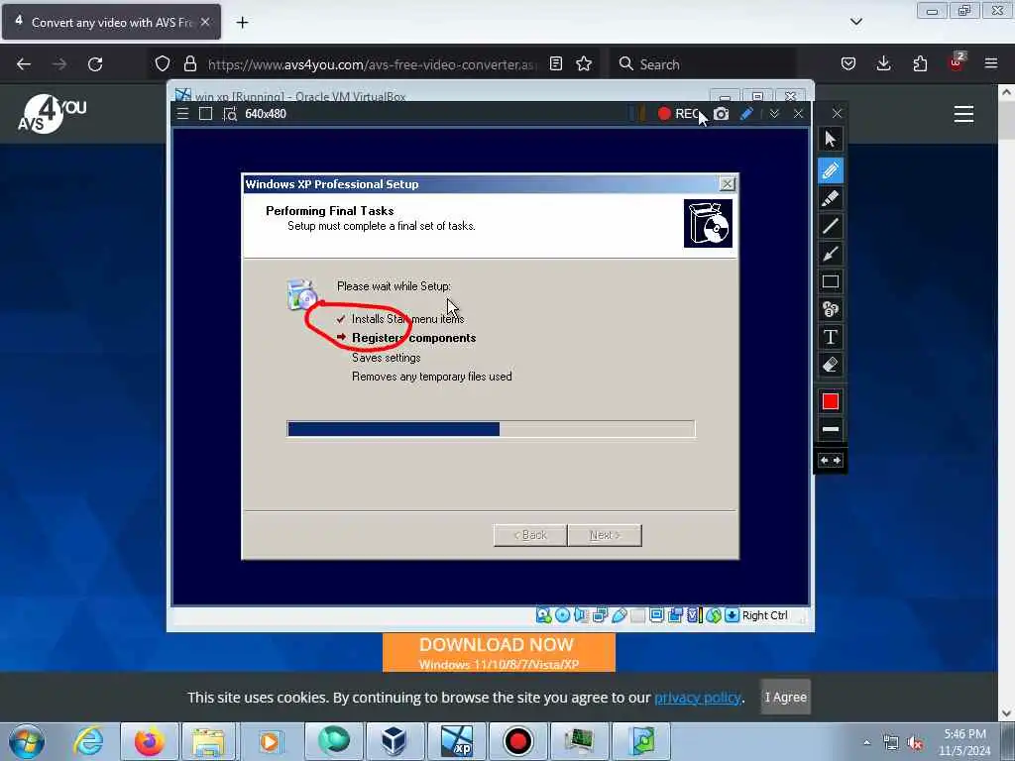
Task: Click the Next button in Setup
Action: click(605, 535)
